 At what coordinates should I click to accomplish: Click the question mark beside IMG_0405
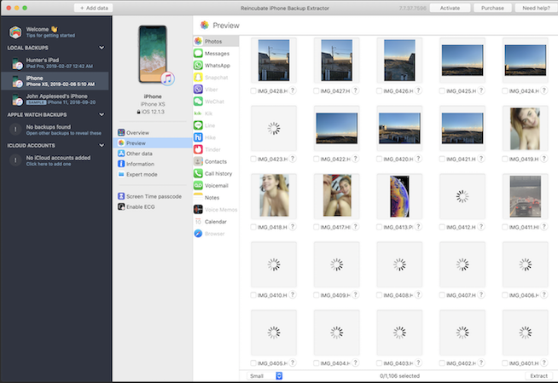click(293, 363)
